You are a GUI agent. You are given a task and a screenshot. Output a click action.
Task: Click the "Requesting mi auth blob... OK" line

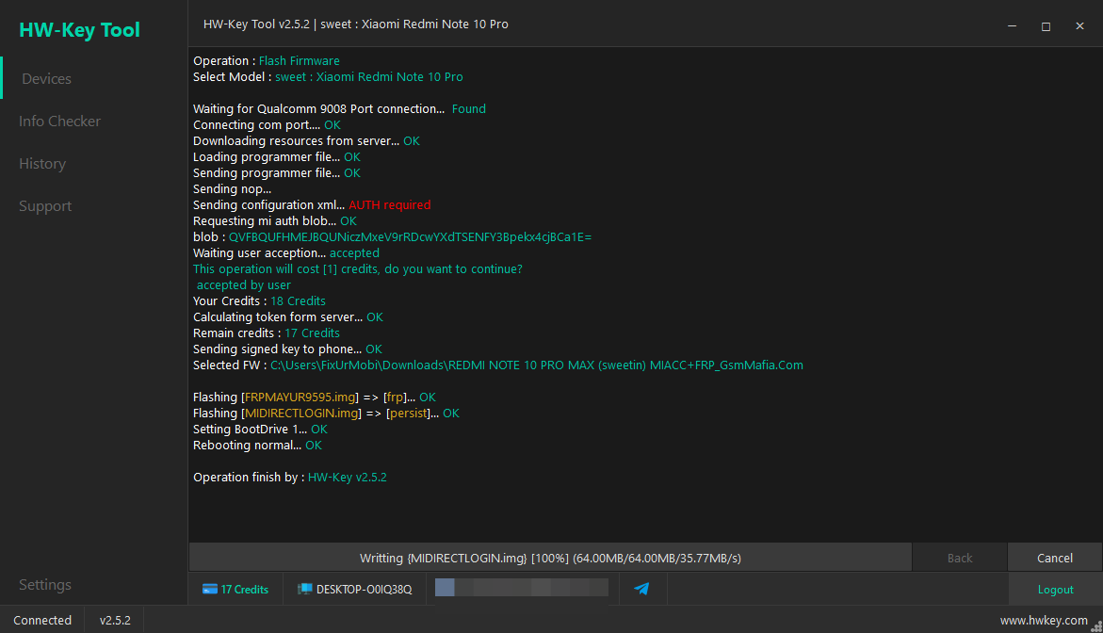point(274,221)
